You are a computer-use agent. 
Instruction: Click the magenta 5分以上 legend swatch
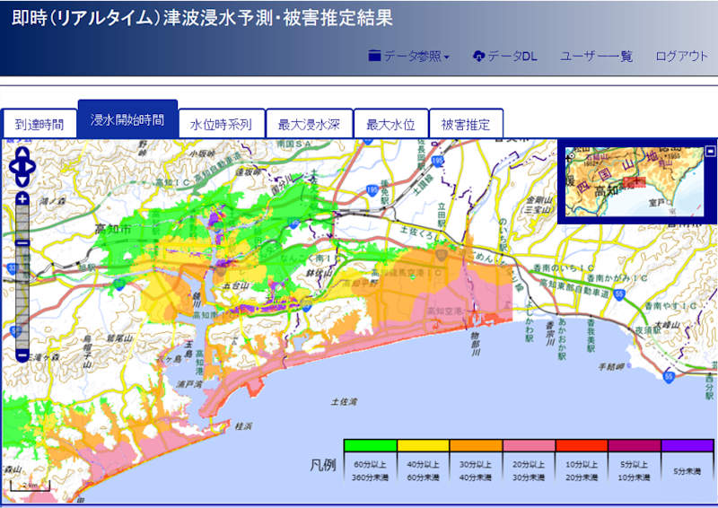click(635, 445)
